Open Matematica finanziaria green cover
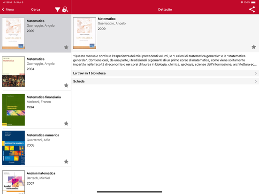This screenshot has width=259, height=194. 14,110
